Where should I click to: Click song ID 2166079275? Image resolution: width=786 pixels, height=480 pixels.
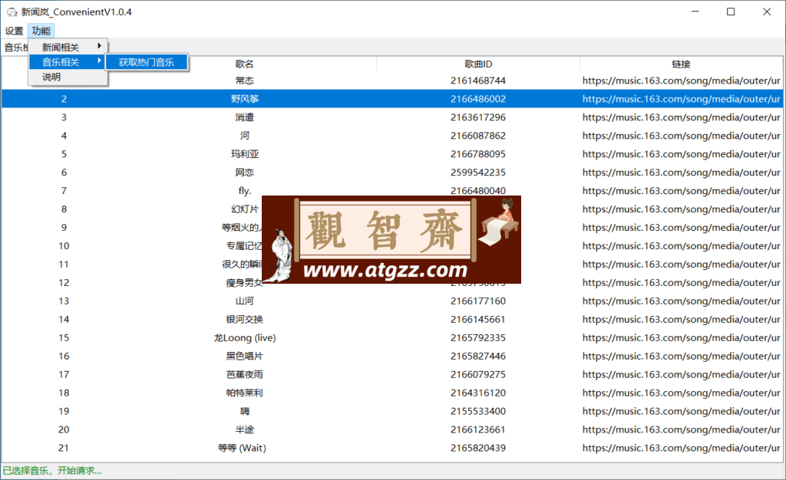(478, 374)
